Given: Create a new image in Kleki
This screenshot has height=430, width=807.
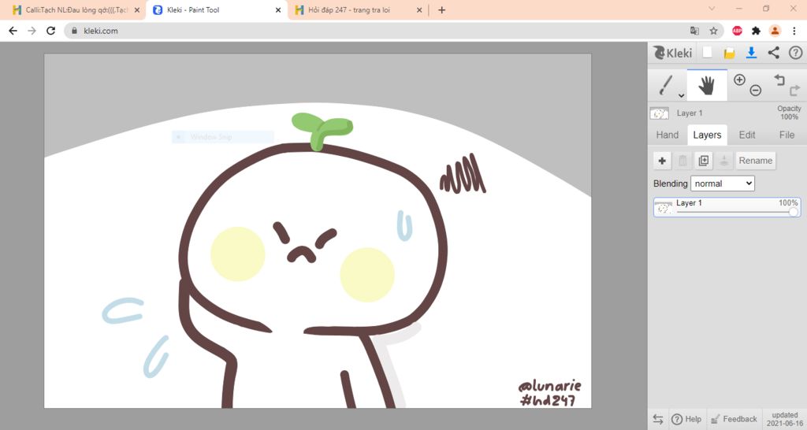Looking at the screenshot, I should (x=708, y=53).
